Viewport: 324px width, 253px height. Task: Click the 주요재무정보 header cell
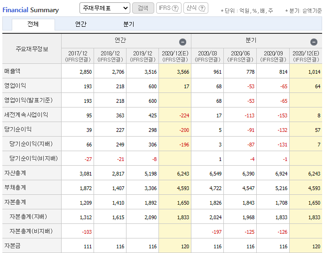pyautogui.click(x=32, y=49)
